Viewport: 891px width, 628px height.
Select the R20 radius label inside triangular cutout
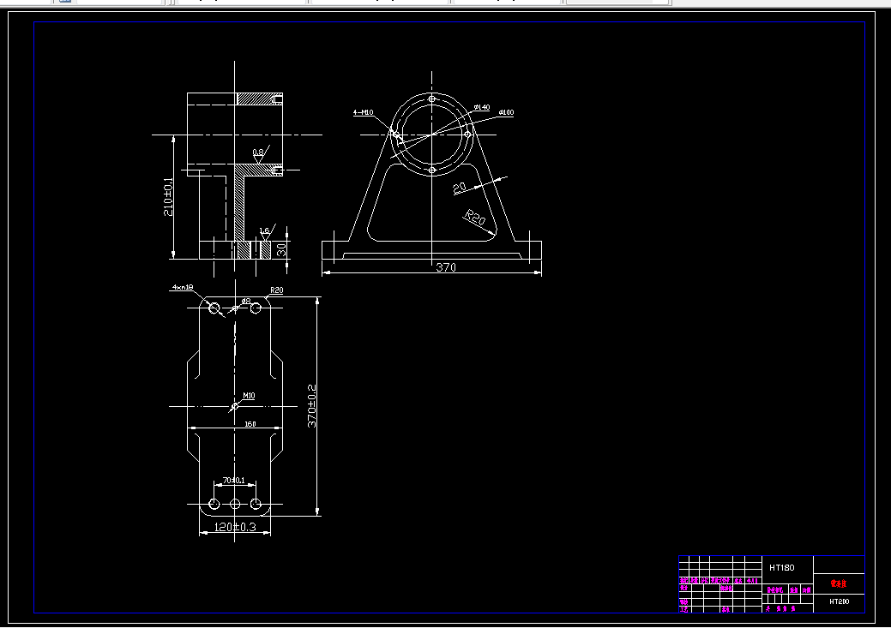coord(475,218)
